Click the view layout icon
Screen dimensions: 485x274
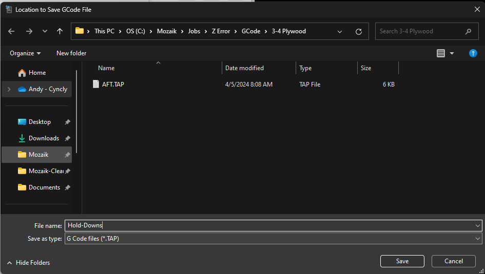(x=440, y=53)
